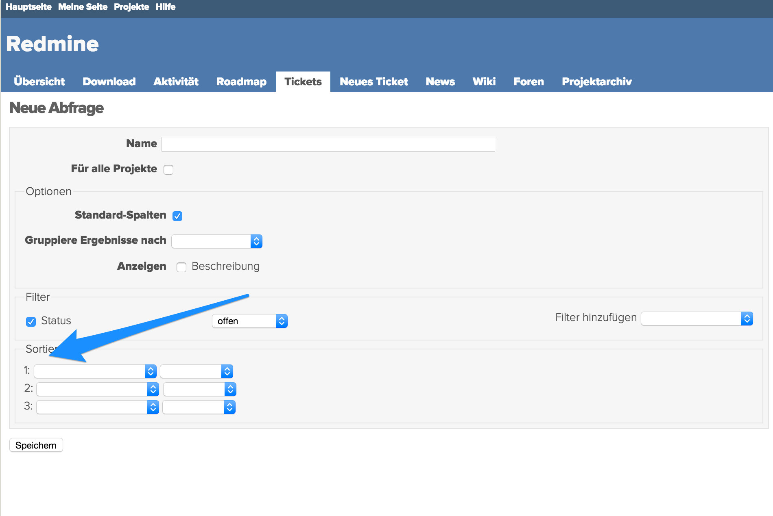Click the Für alle Projekte label

pos(114,169)
